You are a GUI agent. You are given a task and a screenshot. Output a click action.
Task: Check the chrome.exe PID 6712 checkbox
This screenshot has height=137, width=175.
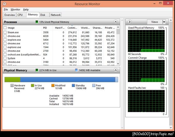[5, 43]
